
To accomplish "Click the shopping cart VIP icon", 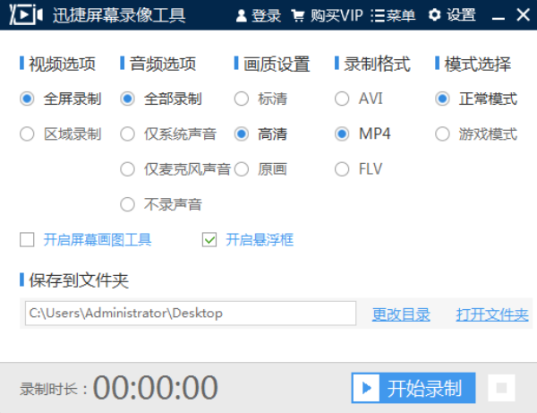I will [x=298, y=16].
